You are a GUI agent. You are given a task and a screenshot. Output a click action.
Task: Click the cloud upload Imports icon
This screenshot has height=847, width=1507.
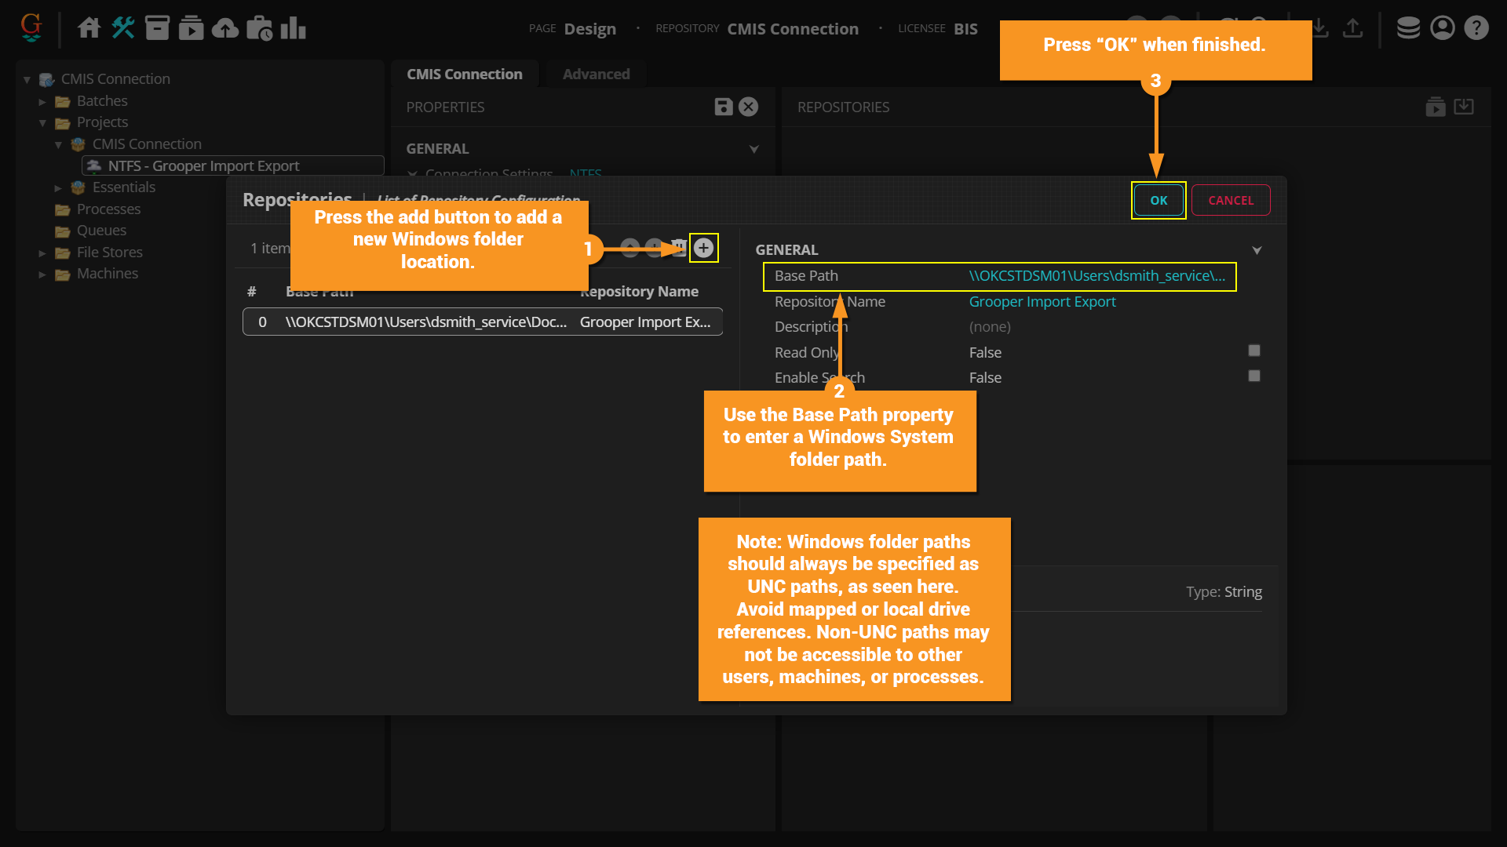(225, 28)
